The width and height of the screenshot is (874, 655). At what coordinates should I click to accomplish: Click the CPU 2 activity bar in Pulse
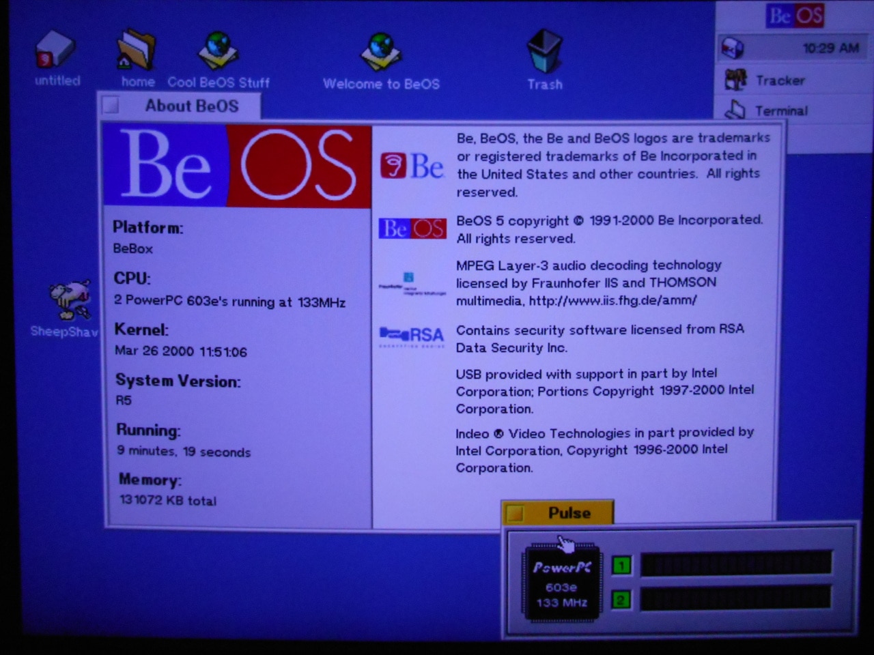(736, 598)
